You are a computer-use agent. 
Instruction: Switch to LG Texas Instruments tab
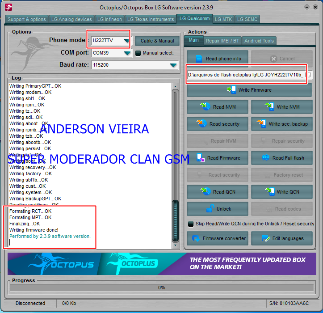[151, 19]
